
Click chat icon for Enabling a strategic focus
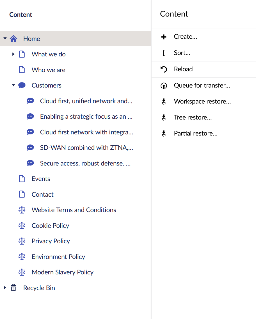click(30, 116)
